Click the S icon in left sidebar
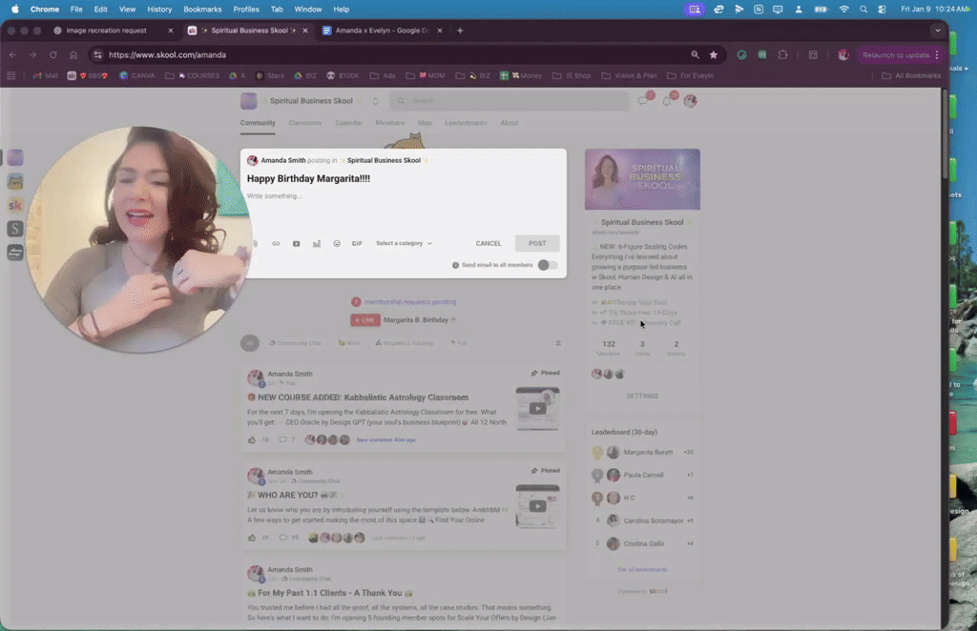Screen dimensions: 977x631 pyautogui.click(x=15, y=229)
